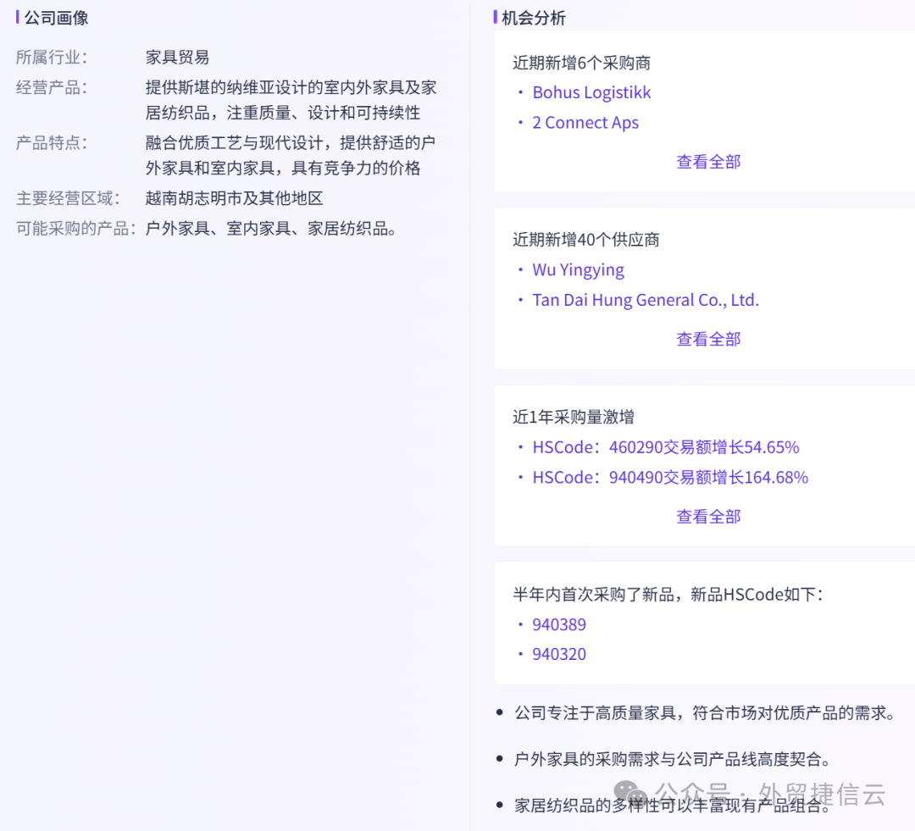
Task: Click the purple marker icon beside 机会分析
Action: tap(496, 17)
